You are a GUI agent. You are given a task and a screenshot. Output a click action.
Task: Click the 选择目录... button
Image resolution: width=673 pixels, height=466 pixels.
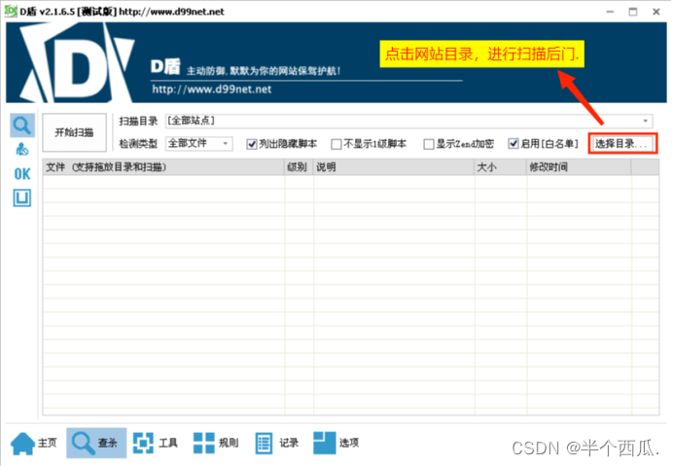(x=622, y=143)
